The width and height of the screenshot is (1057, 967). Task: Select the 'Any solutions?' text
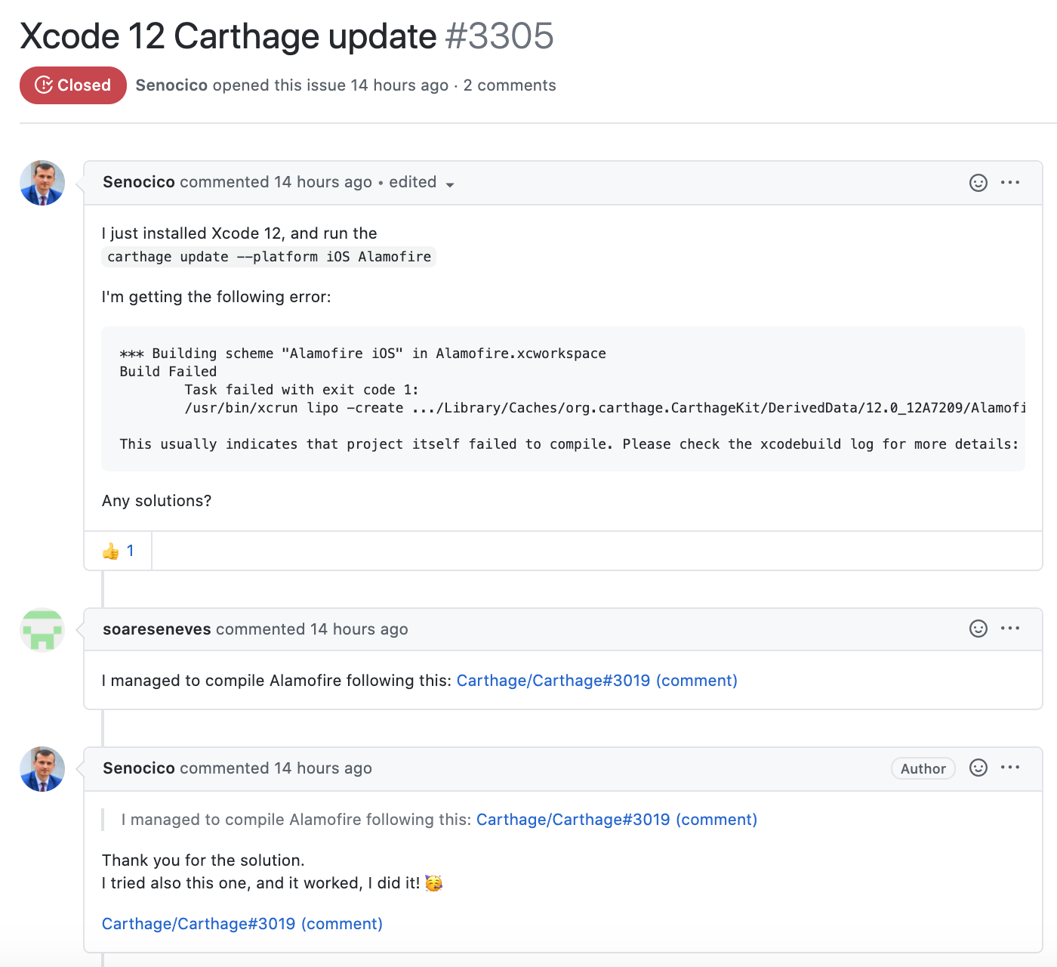157,501
